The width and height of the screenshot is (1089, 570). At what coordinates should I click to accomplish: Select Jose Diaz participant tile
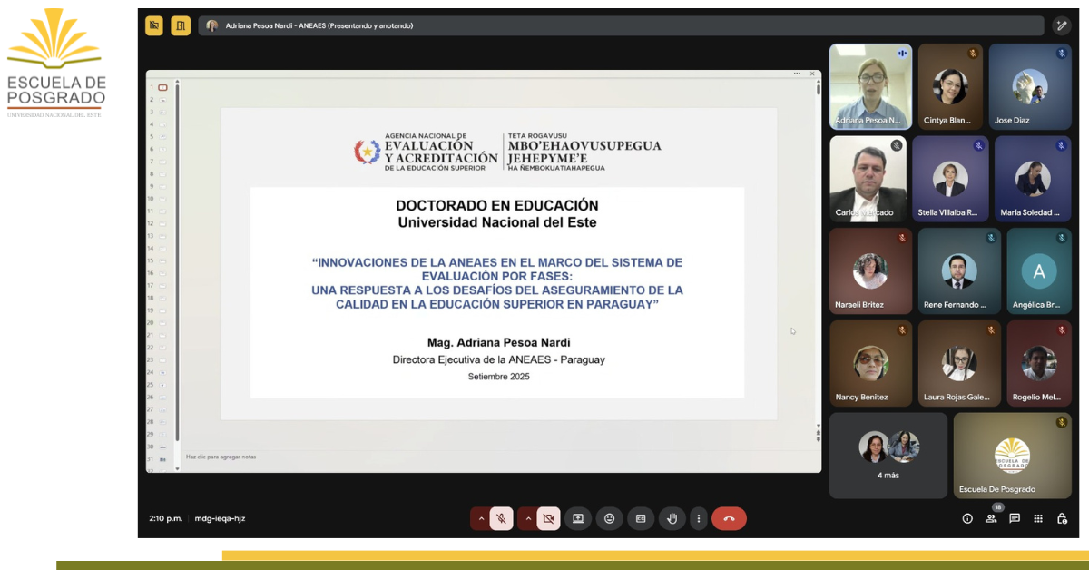[x=1030, y=86]
